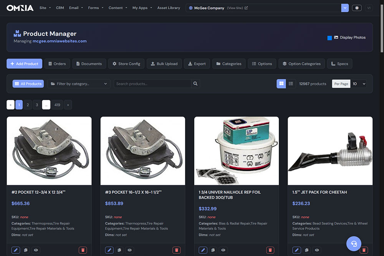Enable the Display Photos checkbox
The width and height of the screenshot is (384, 256).
tap(329, 38)
